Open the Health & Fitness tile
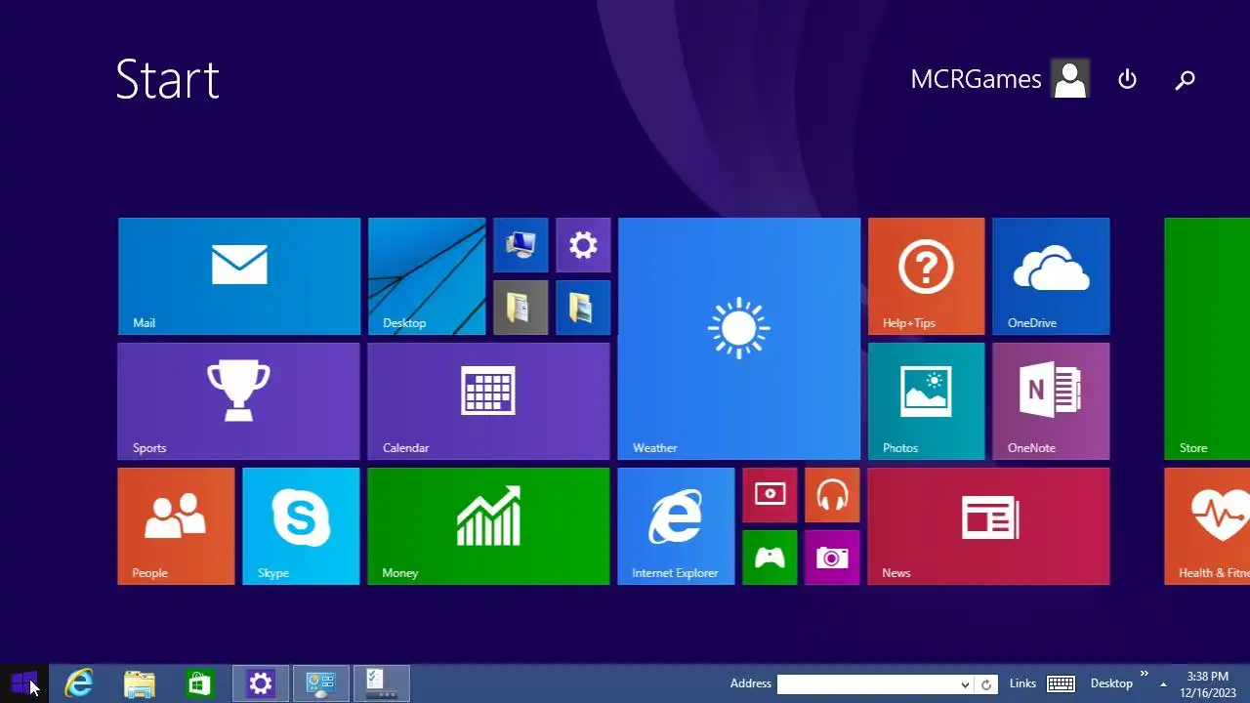Viewport: 1250px width, 703px height. [x=1207, y=526]
